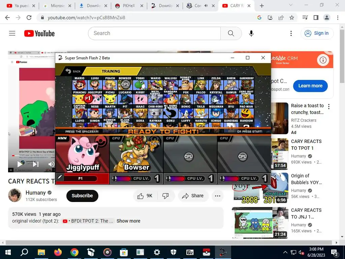Adjust fourth slot CPU level slider
Screen dimensions: 345x259
(x=229, y=178)
